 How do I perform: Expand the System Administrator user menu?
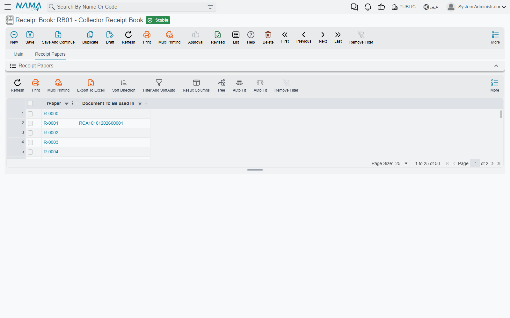point(477,7)
